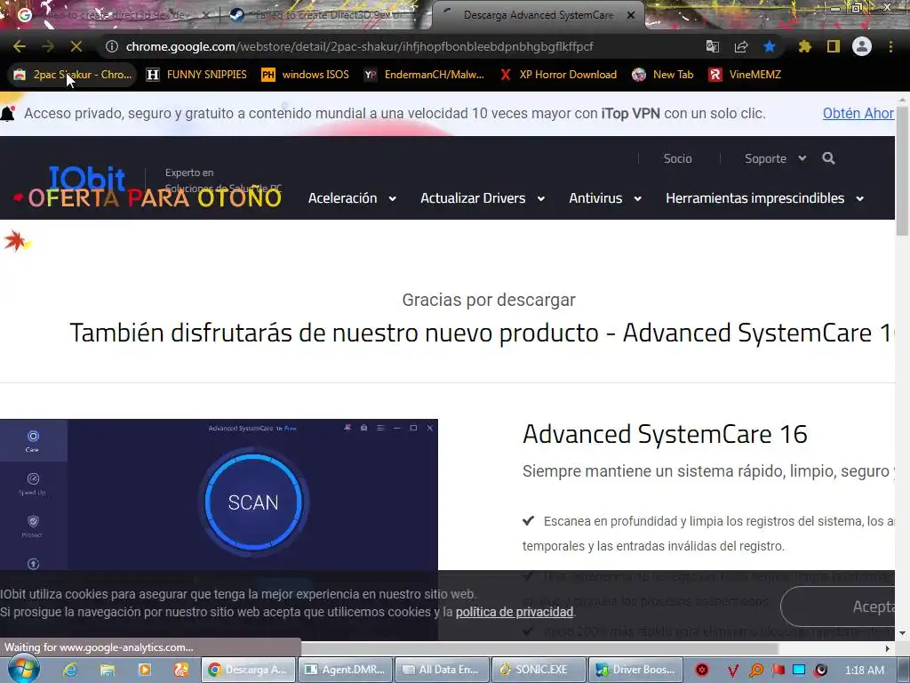The image size is (910, 683).
Task: Open the política de privacidad link
Action: 515,612
